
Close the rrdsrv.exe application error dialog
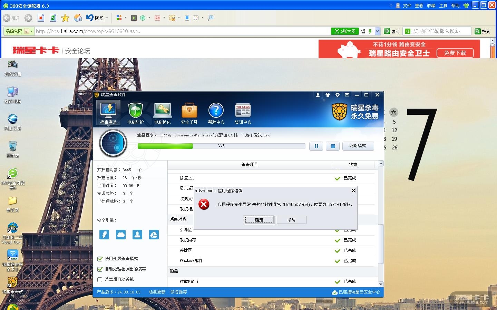(x=353, y=190)
